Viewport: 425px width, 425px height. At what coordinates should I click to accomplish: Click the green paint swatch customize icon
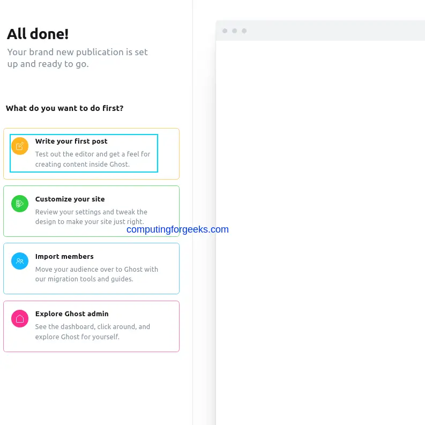[20, 204]
